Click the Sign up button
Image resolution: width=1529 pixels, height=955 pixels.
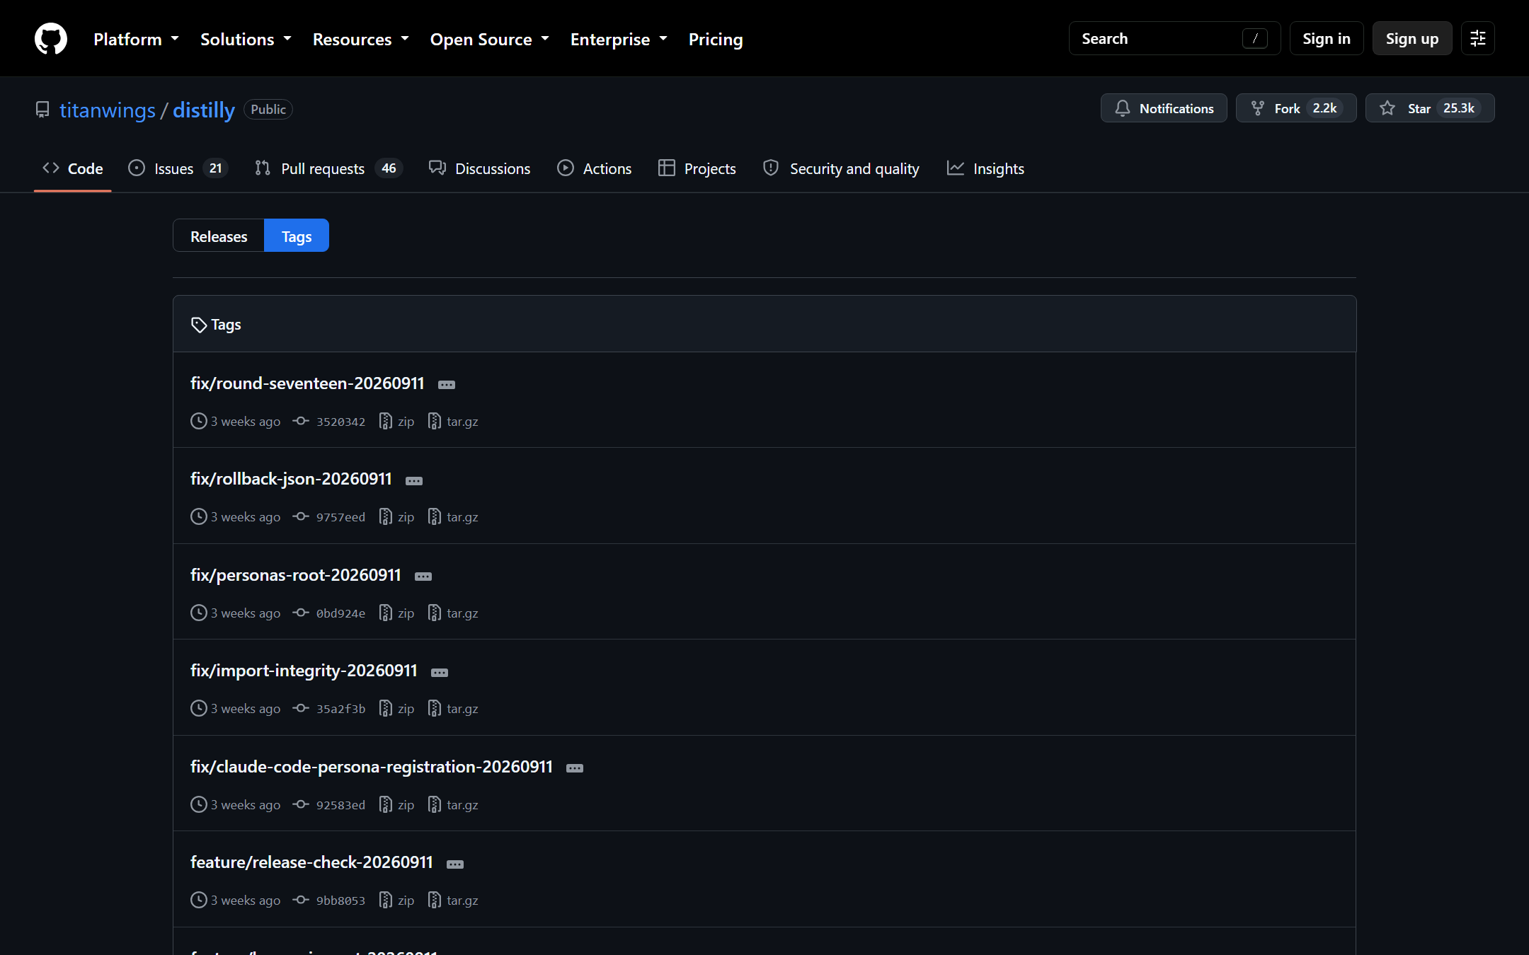coord(1411,38)
